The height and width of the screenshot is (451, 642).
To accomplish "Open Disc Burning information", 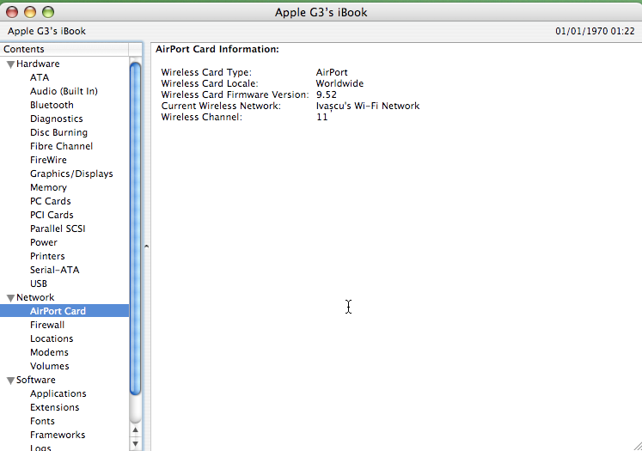I will [58, 132].
